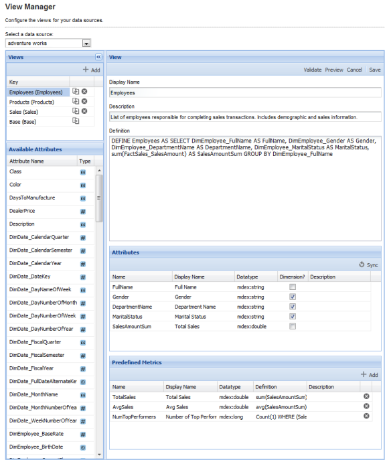Viewport: 389px width, 462px height.
Task: Remove the AvgSales predefined metric
Action: [366, 406]
